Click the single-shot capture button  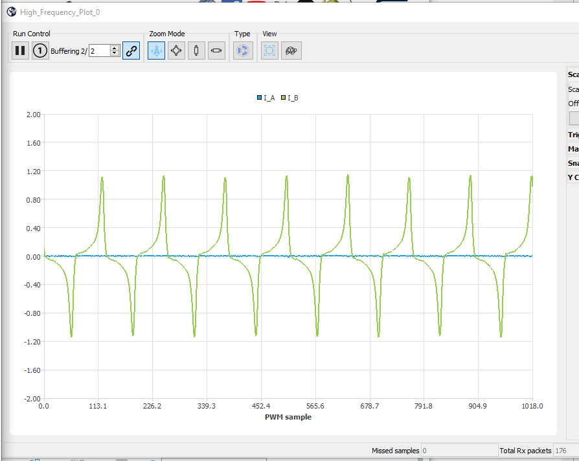pos(40,51)
